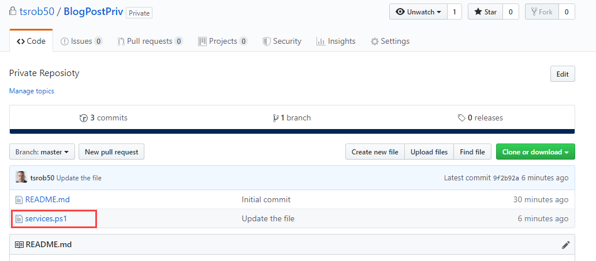Click the branch icon beside 1 branch
596x261 pixels.
click(x=275, y=118)
